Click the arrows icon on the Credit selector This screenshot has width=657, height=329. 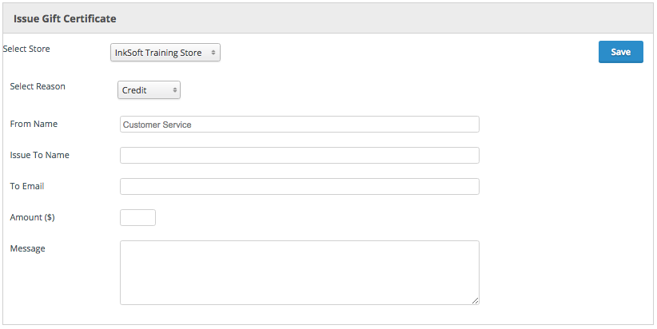pyautogui.click(x=174, y=90)
